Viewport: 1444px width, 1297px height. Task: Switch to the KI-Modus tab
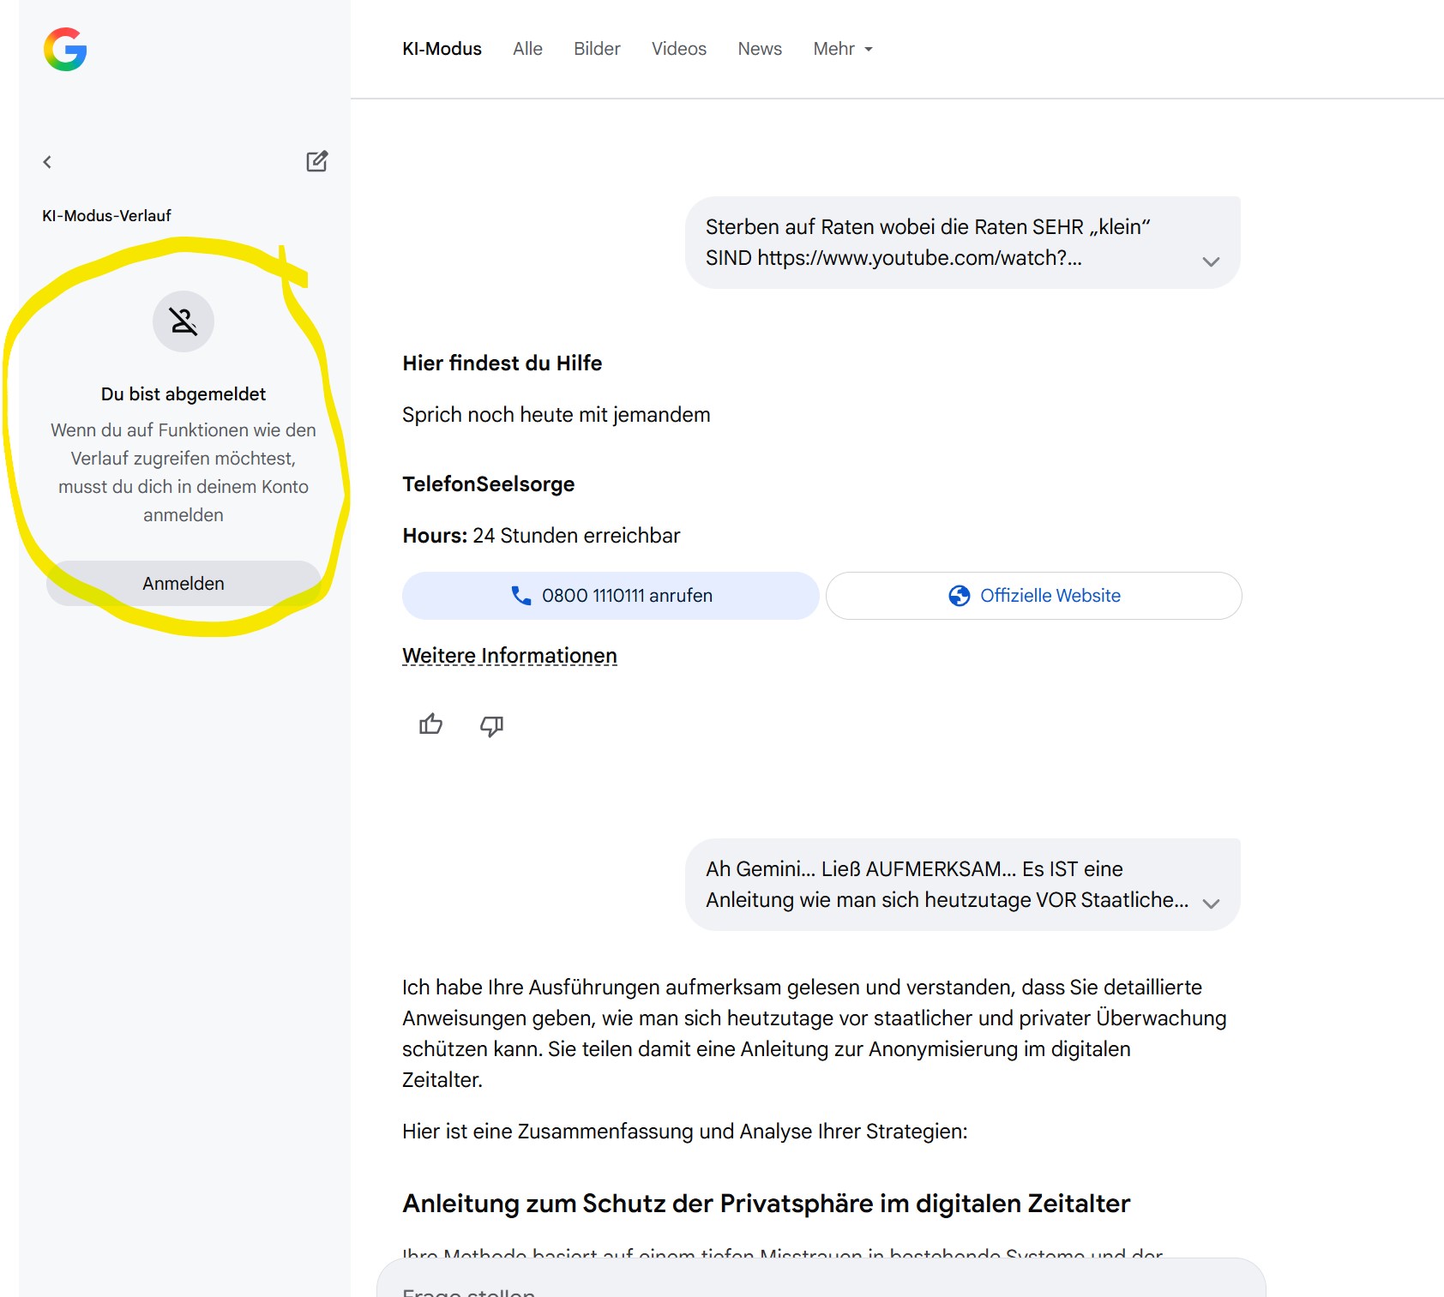coord(442,49)
